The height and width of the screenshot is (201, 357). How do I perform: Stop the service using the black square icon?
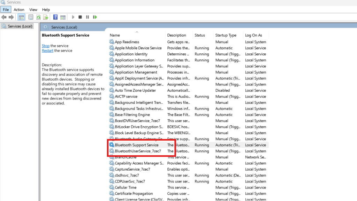pos(80,17)
